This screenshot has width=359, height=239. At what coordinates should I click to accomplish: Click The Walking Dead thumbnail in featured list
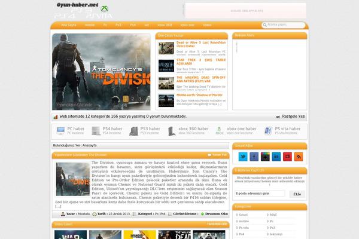[166, 83]
